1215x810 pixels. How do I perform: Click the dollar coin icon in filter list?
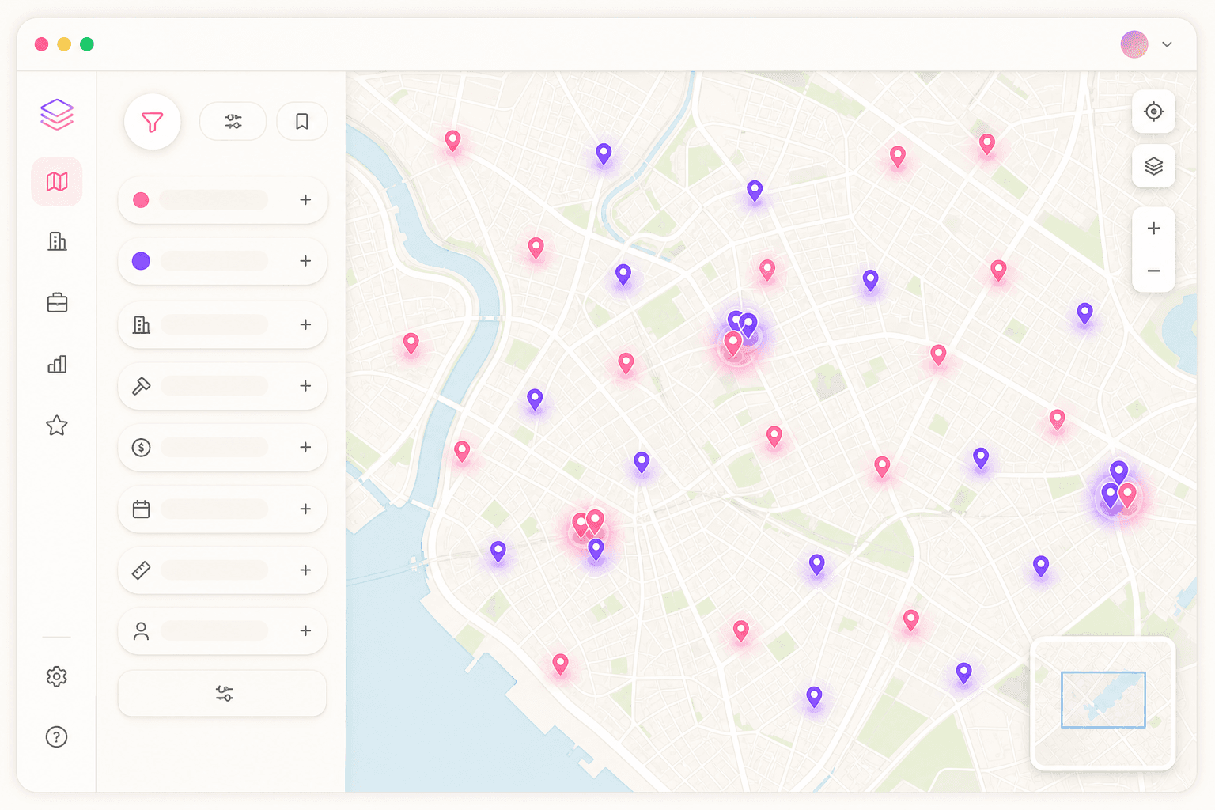click(141, 448)
